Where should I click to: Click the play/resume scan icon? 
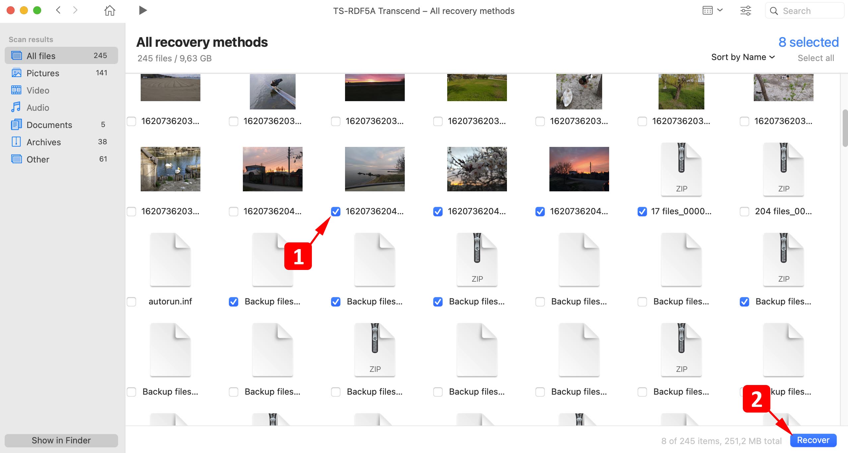pos(143,10)
